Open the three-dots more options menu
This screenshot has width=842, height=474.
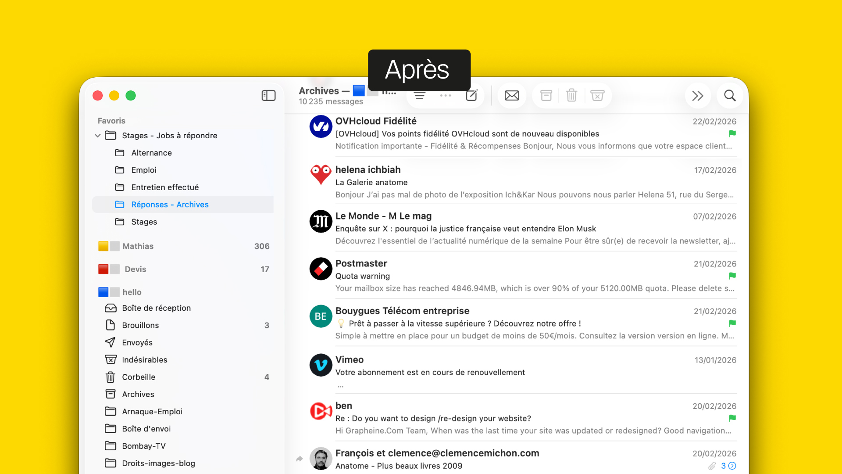[x=446, y=96]
